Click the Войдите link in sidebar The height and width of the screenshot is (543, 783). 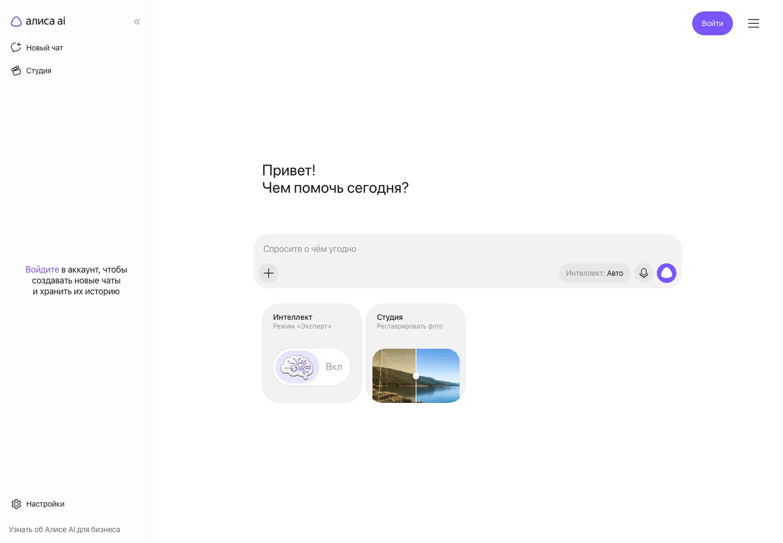point(42,269)
